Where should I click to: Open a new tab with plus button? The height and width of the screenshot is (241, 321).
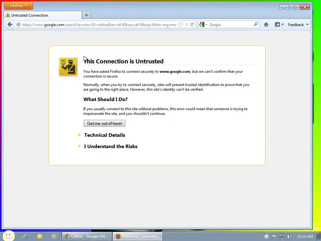pyautogui.click(x=87, y=15)
